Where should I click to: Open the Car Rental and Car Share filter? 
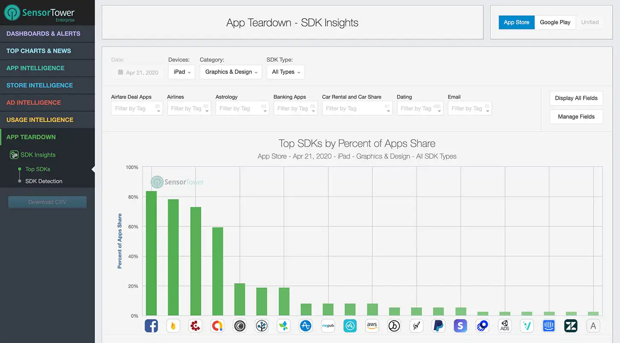[x=357, y=108]
